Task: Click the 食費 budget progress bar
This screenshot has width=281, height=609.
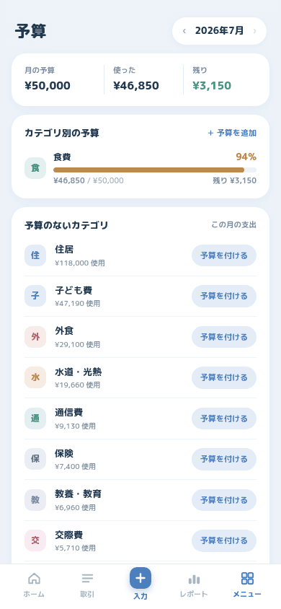Action: coord(155,170)
